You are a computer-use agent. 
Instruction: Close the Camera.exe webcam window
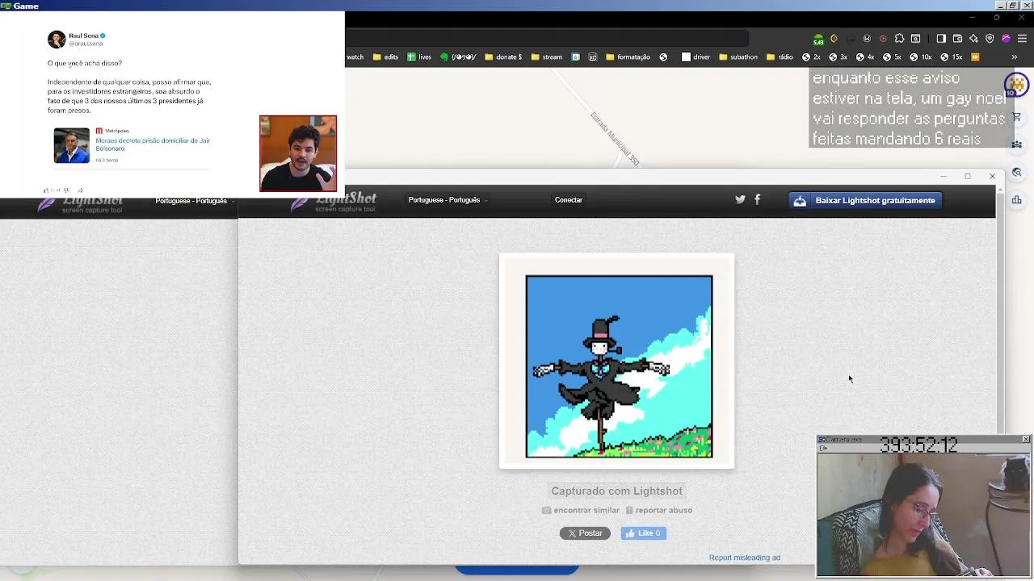coord(1025,440)
